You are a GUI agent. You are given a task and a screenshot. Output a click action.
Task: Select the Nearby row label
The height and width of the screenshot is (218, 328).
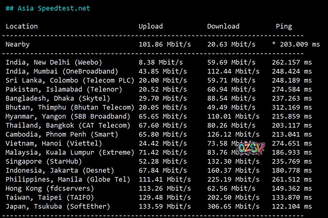click(x=18, y=44)
